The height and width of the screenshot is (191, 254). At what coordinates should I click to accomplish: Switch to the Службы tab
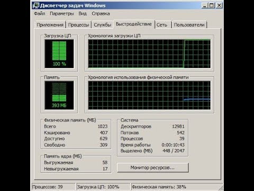[102, 25]
